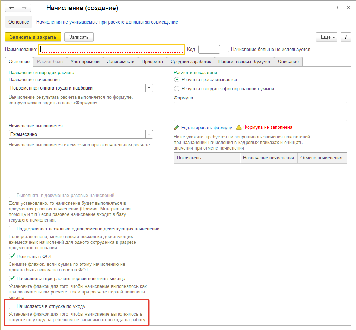The width and height of the screenshot is (356, 330).
Task: Open the Редактировать формулу link
Action: (x=206, y=127)
